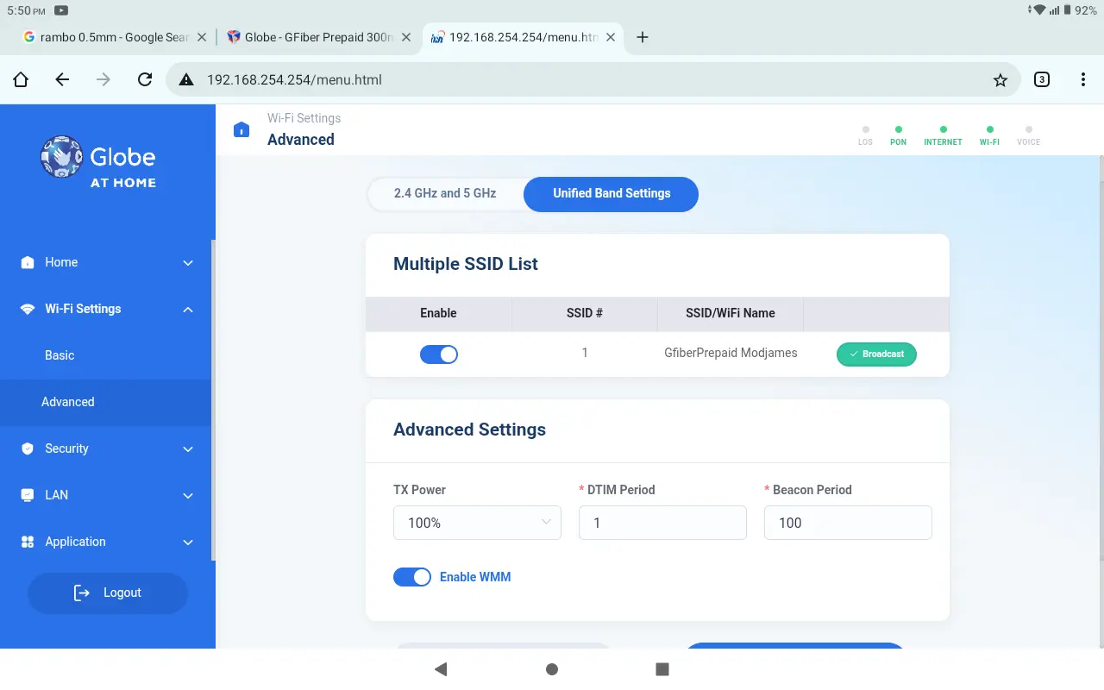Bookmark this page with the star icon

tap(1000, 80)
